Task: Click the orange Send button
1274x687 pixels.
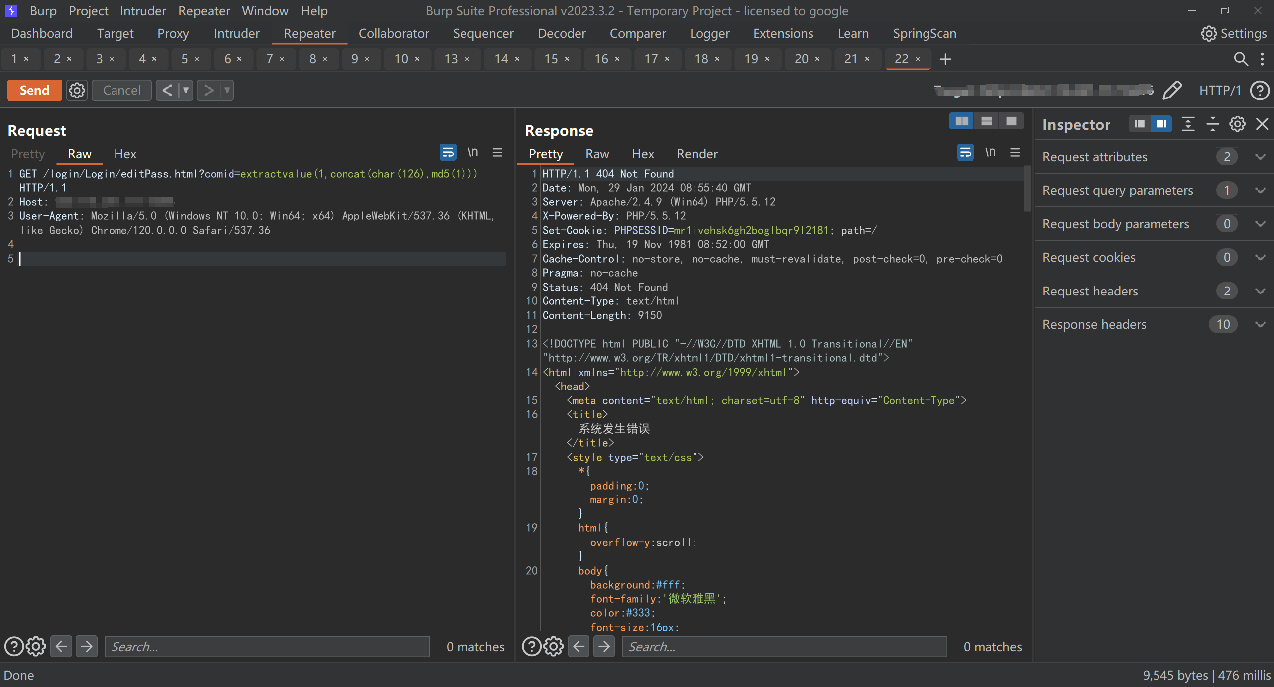Action: click(34, 90)
